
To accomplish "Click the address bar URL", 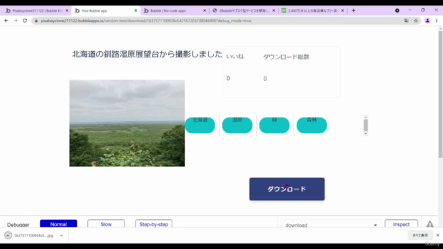I will (x=146, y=21).
